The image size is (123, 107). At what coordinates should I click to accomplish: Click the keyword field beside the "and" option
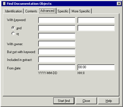coord(57,28)
